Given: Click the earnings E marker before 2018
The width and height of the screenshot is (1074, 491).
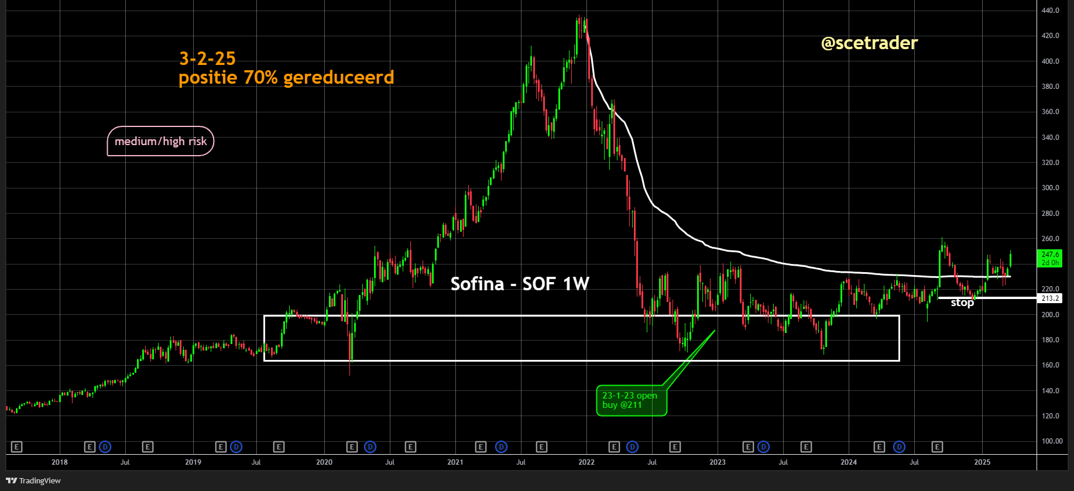Looking at the screenshot, I should 16,447.
